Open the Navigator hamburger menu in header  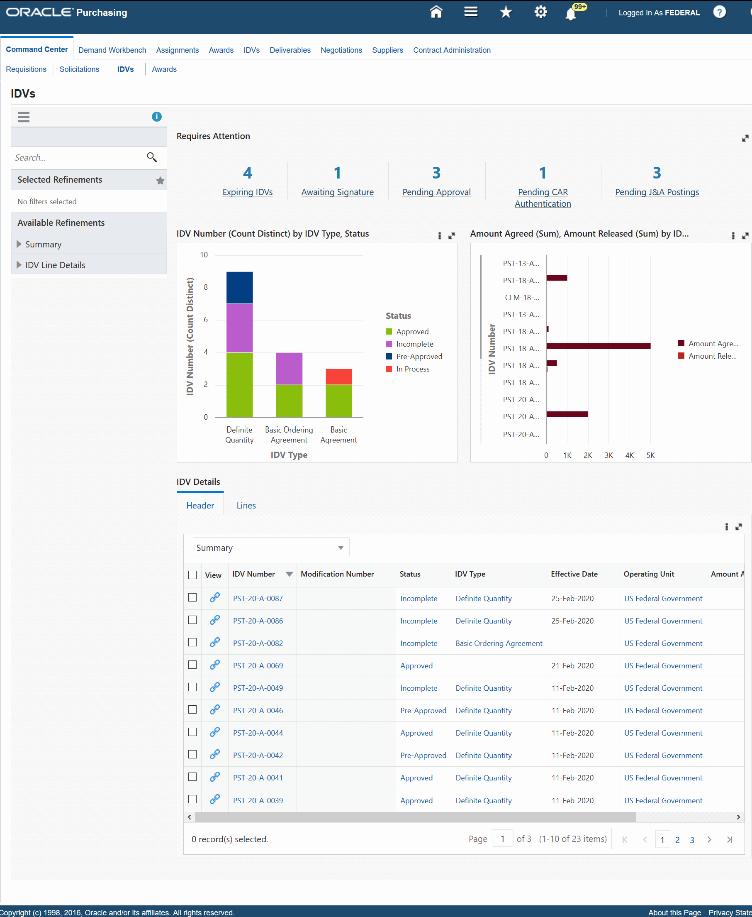pos(471,12)
